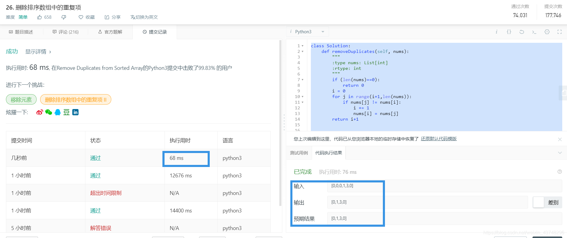Click the input value field [0,0,0,1,3,0]
The width and height of the screenshot is (567, 238).
point(444,186)
